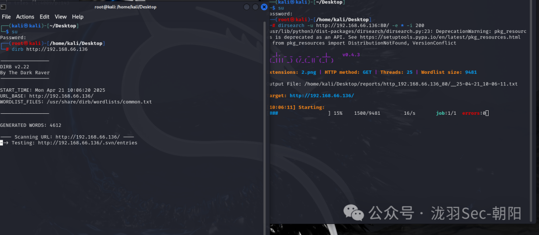Viewport: 539px width, 235px height.
Task: Click 'By The Dark Raver' line
Action: pos(25,72)
